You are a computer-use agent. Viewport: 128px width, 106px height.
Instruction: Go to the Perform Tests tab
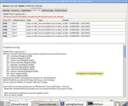point(61,10)
